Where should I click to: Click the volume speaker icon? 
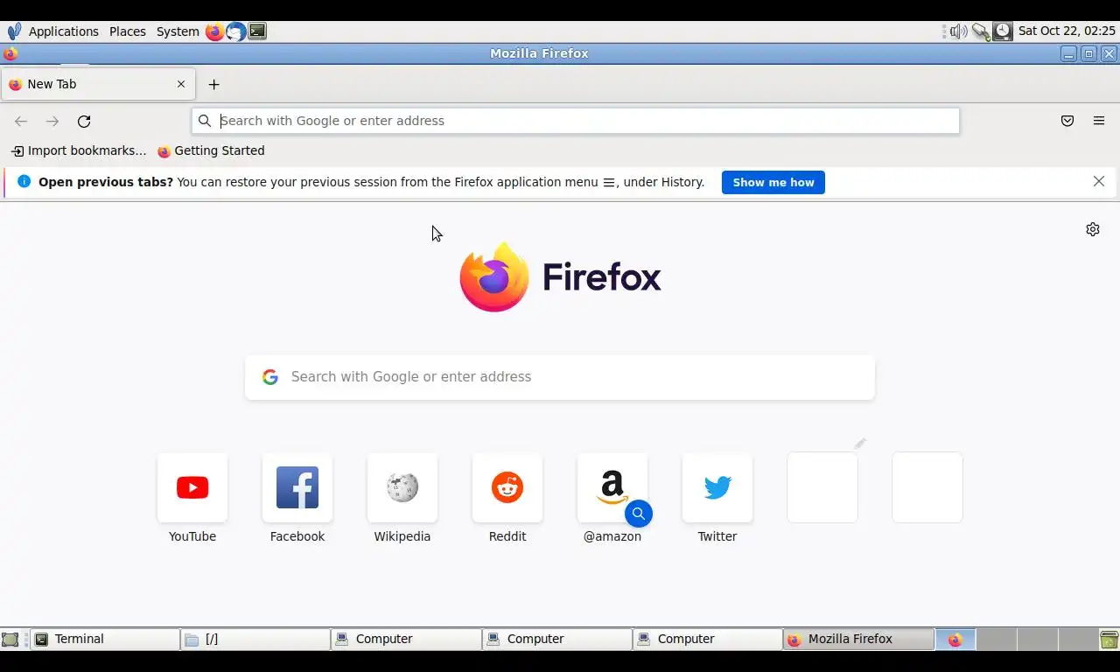pyautogui.click(x=959, y=31)
